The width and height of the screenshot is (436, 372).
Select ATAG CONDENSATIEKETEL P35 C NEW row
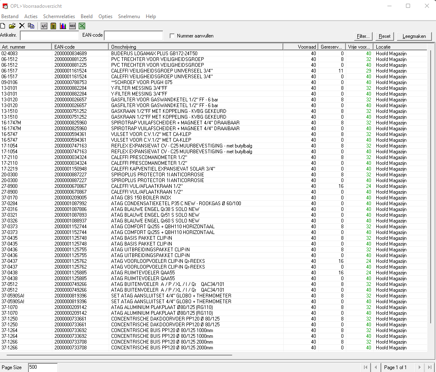[x=214, y=204]
